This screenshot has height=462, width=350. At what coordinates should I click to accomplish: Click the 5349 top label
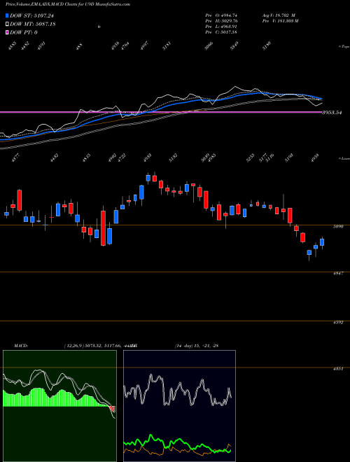pos(234,46)
